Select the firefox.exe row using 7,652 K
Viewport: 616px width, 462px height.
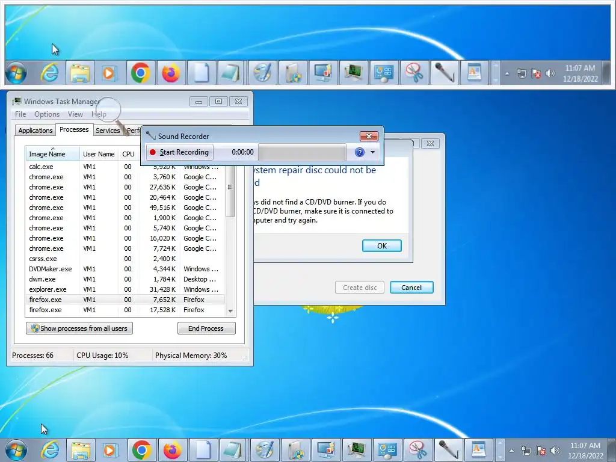125,300
